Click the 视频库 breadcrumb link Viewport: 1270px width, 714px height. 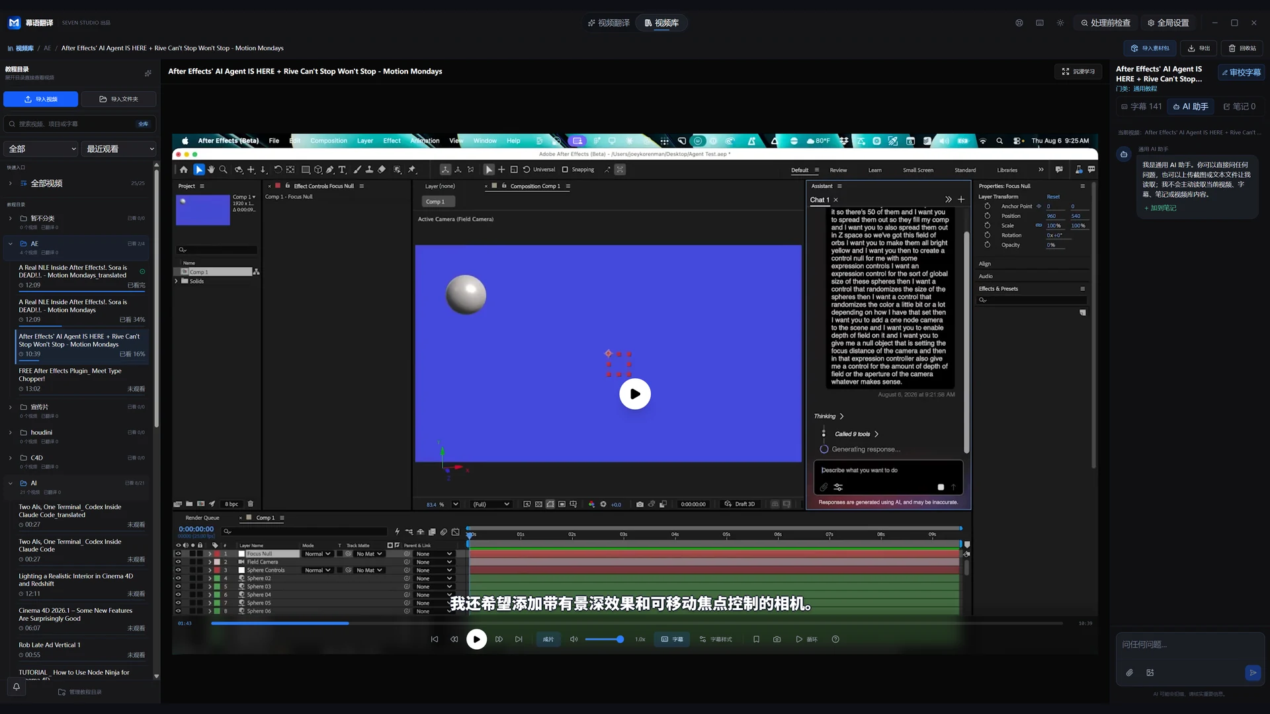21,48
